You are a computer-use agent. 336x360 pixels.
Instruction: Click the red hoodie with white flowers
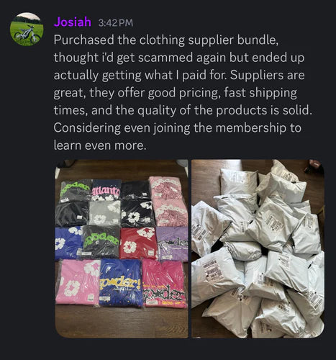138,243
